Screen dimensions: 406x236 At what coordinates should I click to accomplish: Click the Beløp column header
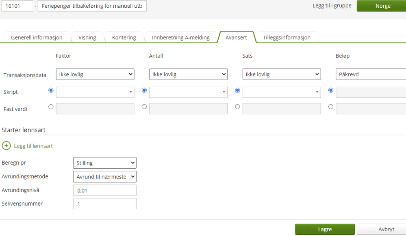343,56
